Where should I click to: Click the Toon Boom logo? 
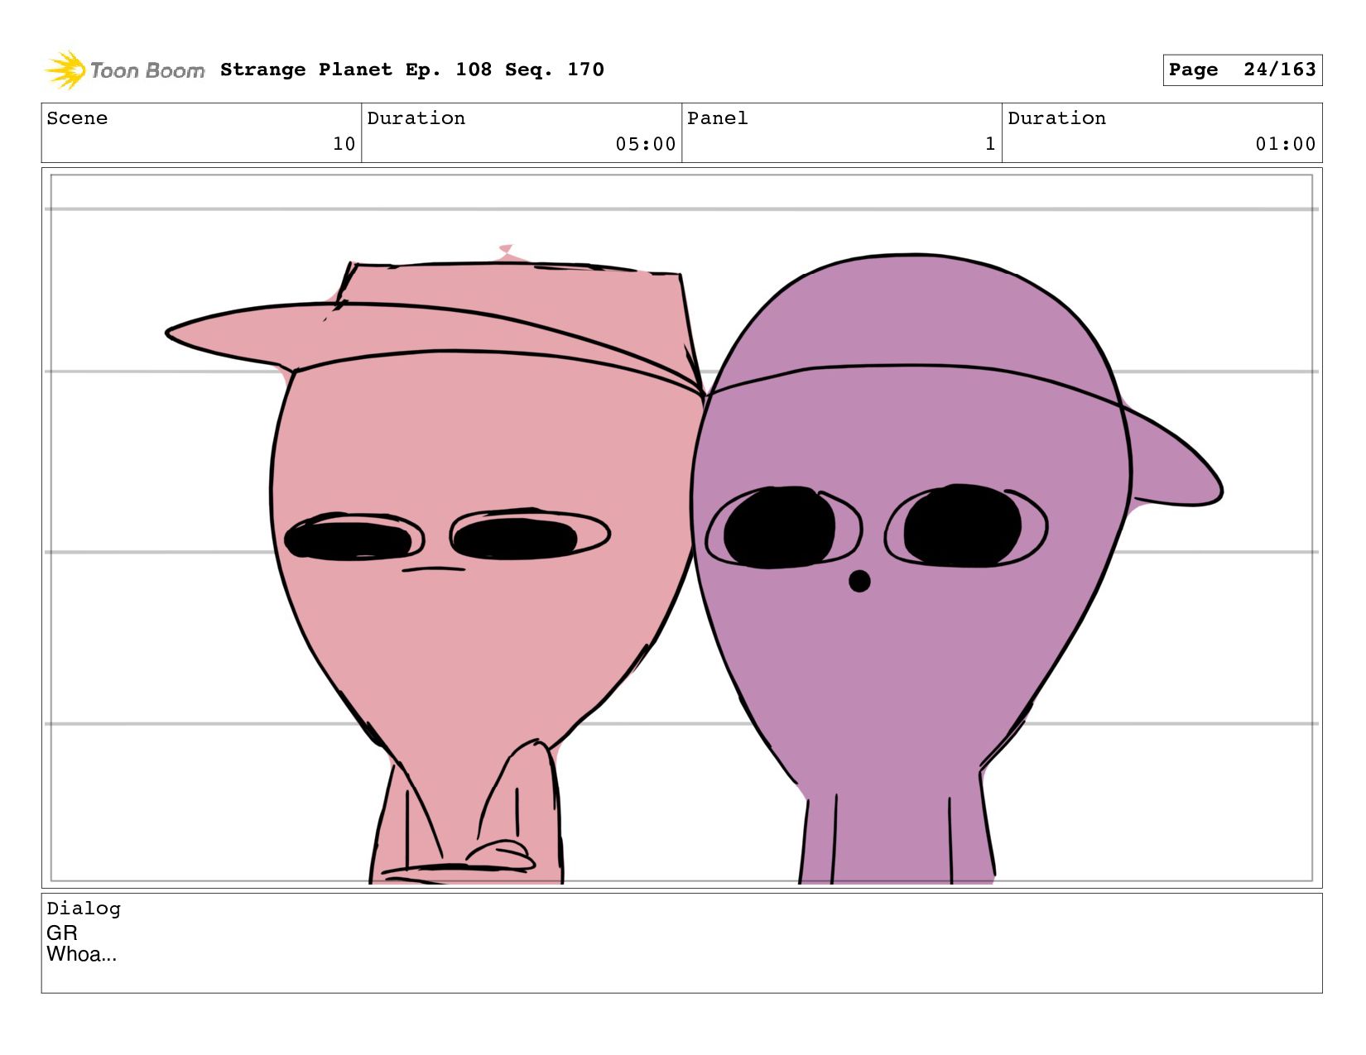(124, 70)
